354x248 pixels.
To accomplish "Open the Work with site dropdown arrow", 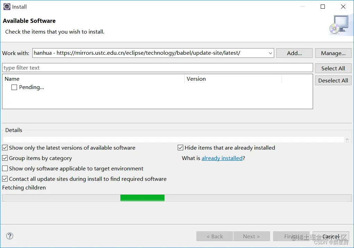I will pyautogui.click(x=270, y=53).
